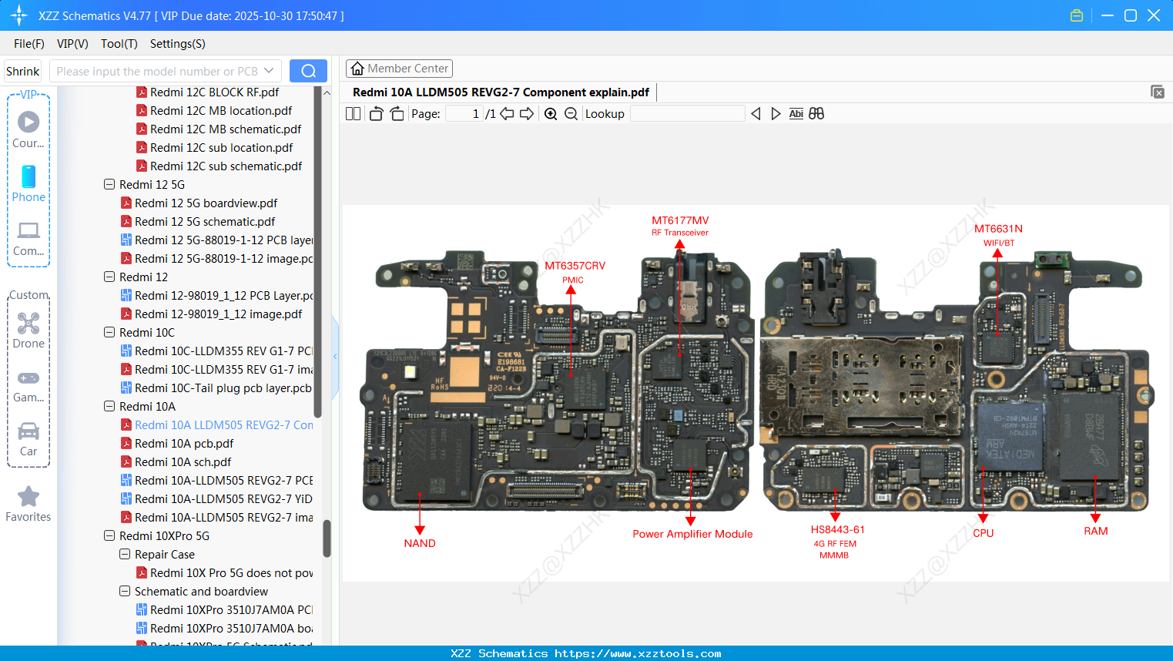This screenshot has height=661, width=1173.
Task: Open the File menu
Action: pyautogui.click(x=28, y=44)
